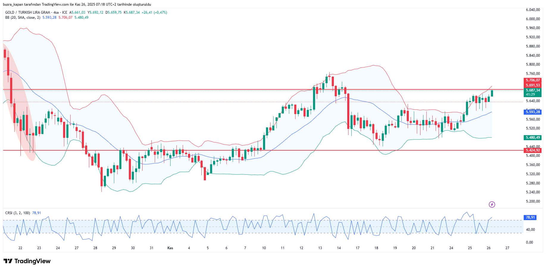Image resolution: width=546 pixels, height=270 pixels.
Task: Click date 13 on the time axis
Action: point(320,248)
